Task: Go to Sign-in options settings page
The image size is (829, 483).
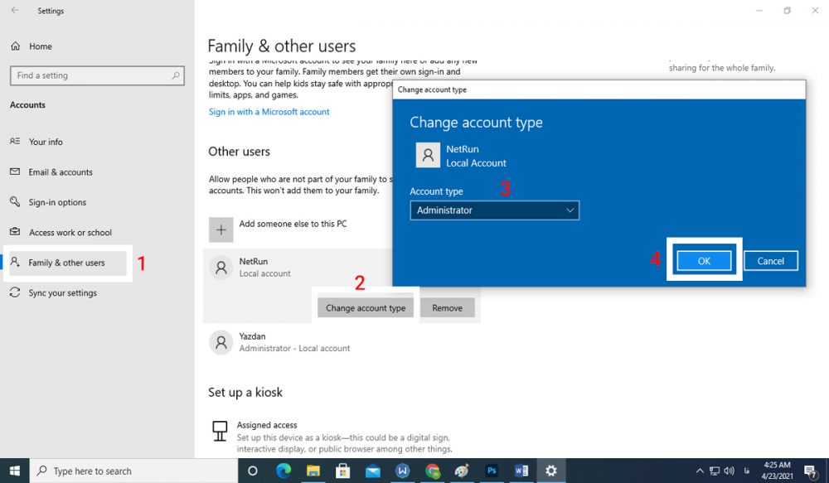Action: click(x=57, y=202)
